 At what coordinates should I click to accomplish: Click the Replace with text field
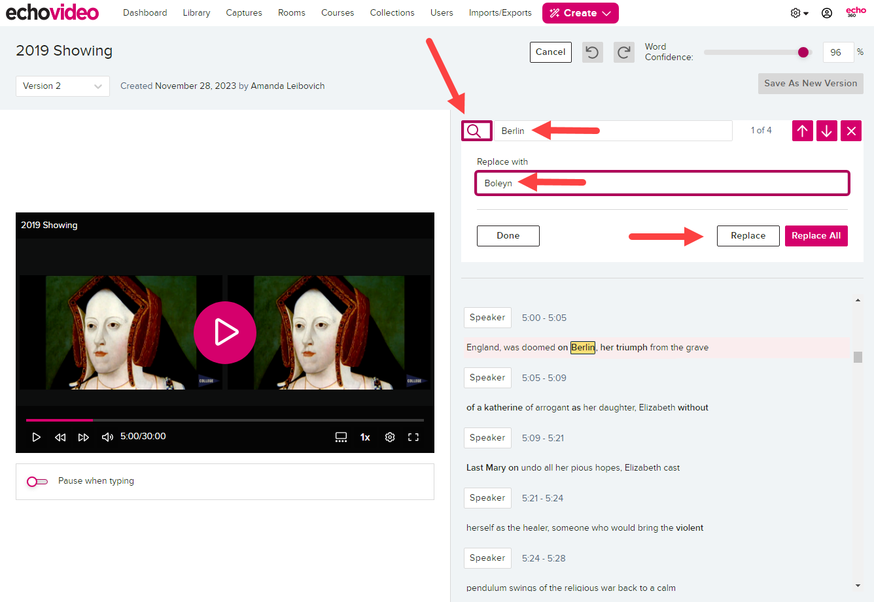click(x=661, y=183)
